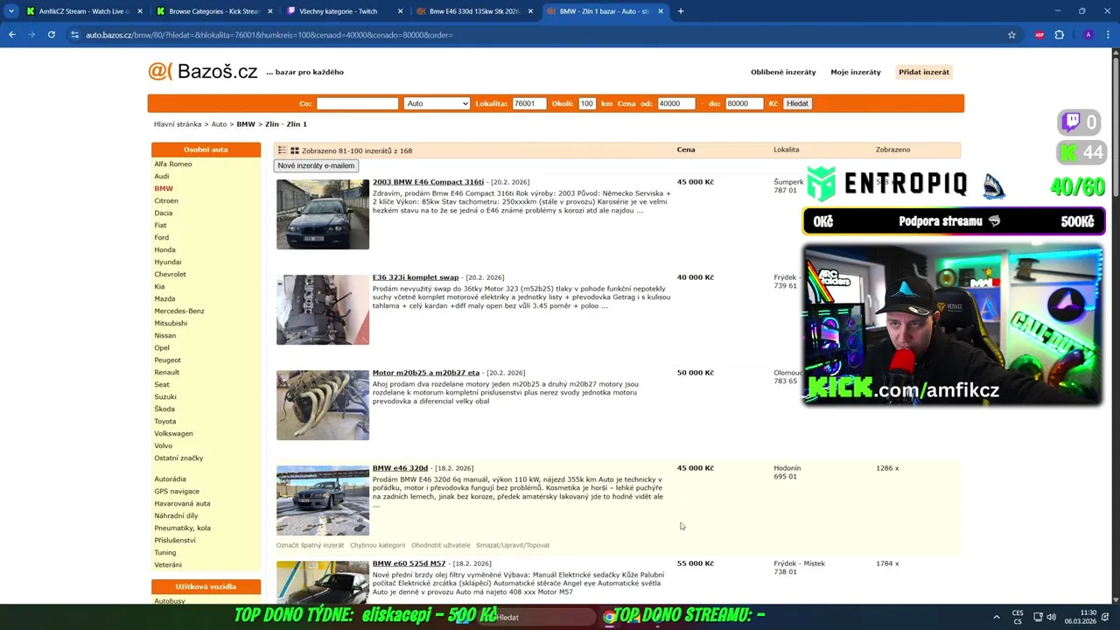This screenshot has height=630, width=1120.
Task: Click Nové inzeráty e-mailem button
Action: coord(316,165)
